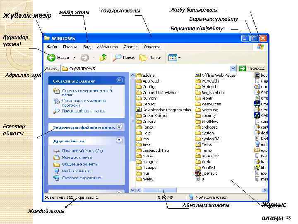Select the LastGood.Tmp folder
Image resolution: width=298 pixels, height=224 pixels.
pos(152,150)
